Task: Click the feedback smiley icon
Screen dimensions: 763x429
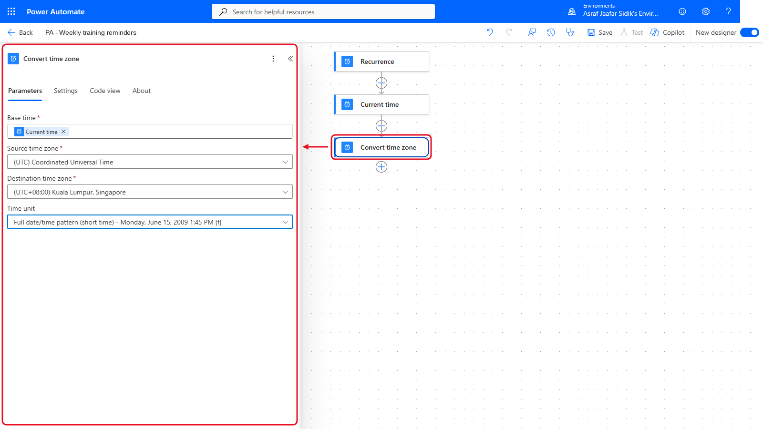Action: [682, 11]
